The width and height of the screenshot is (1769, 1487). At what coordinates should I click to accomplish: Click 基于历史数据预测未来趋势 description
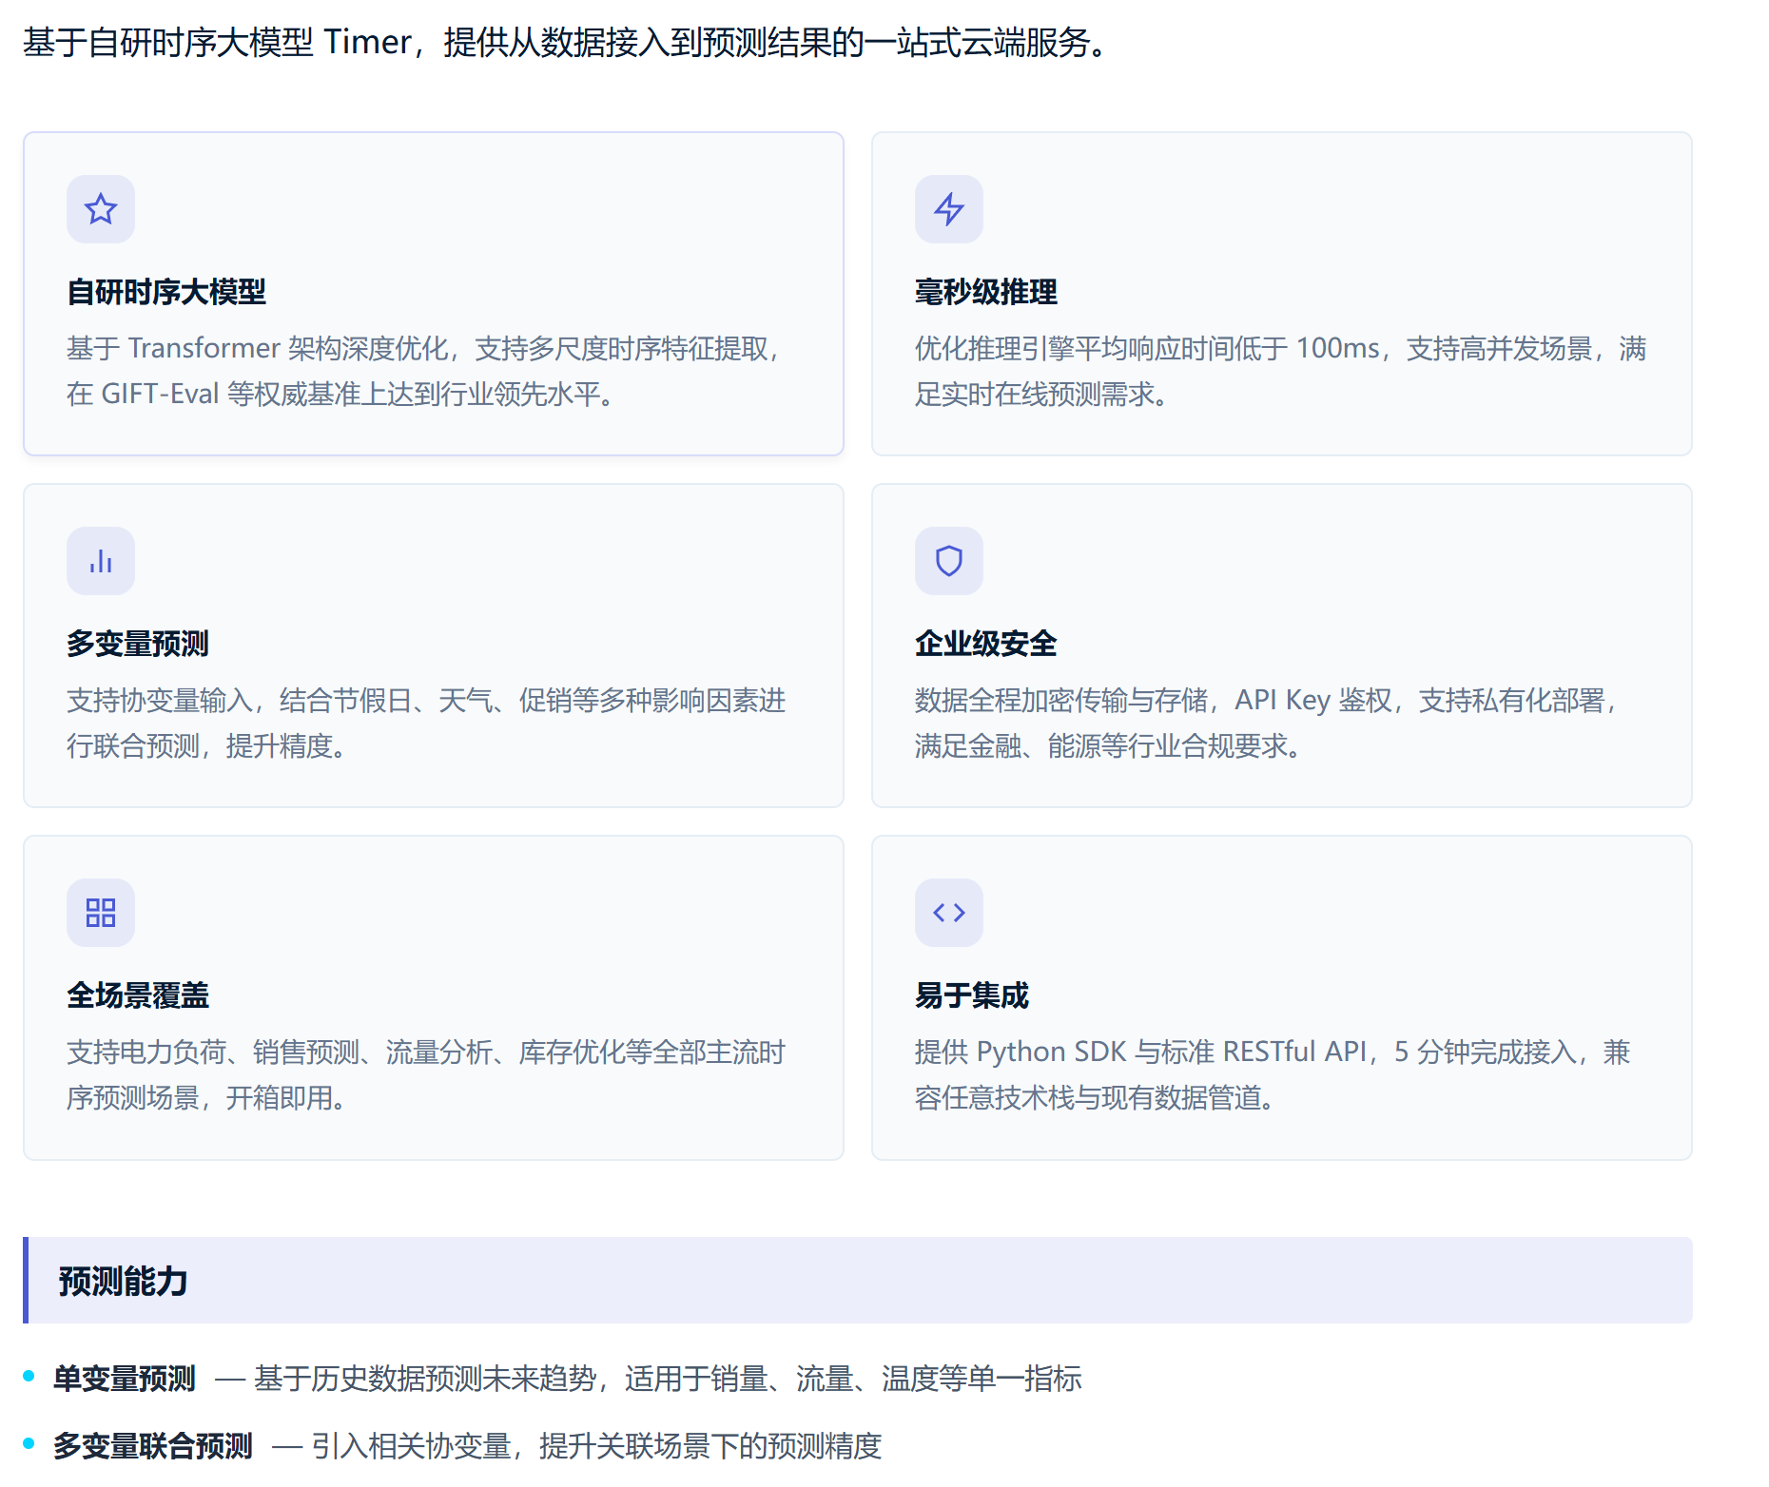[669, 1379]
